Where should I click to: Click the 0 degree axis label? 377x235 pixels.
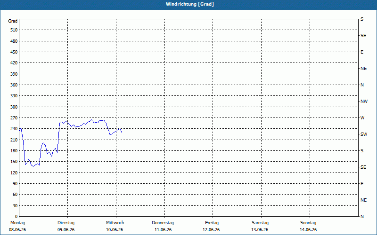(x=16, y=216)
